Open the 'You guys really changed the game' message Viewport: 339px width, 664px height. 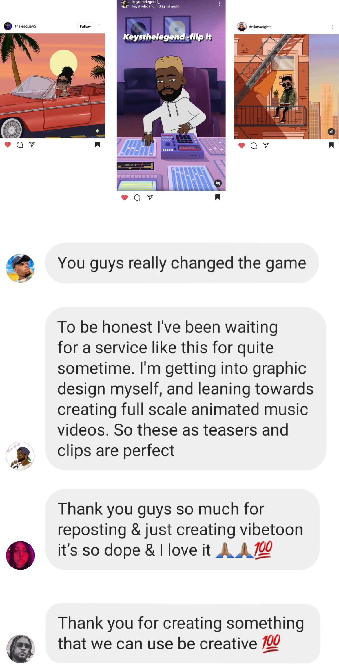click(x=182, y=263)
